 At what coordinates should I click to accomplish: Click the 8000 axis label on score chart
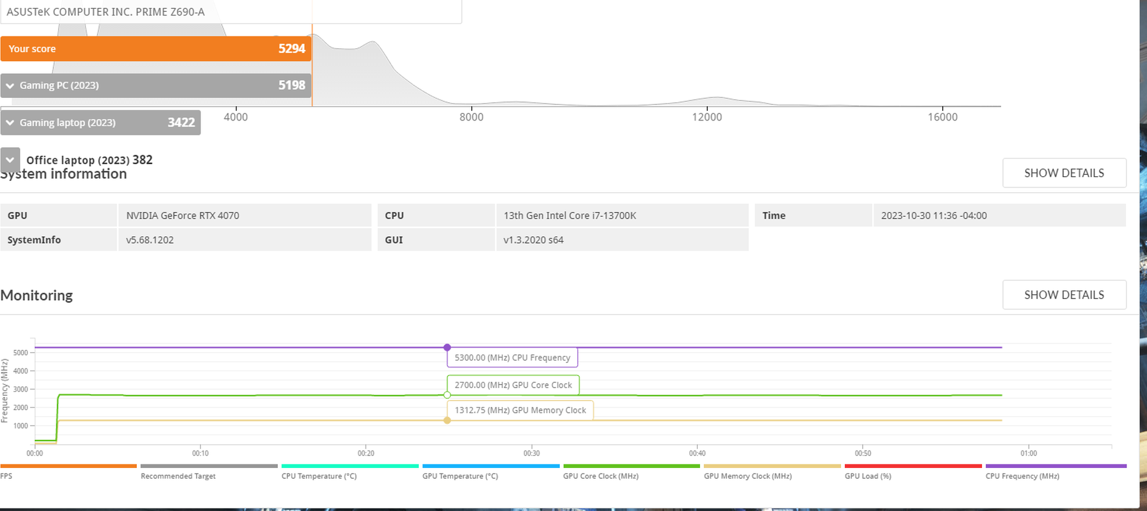[471, 117]
